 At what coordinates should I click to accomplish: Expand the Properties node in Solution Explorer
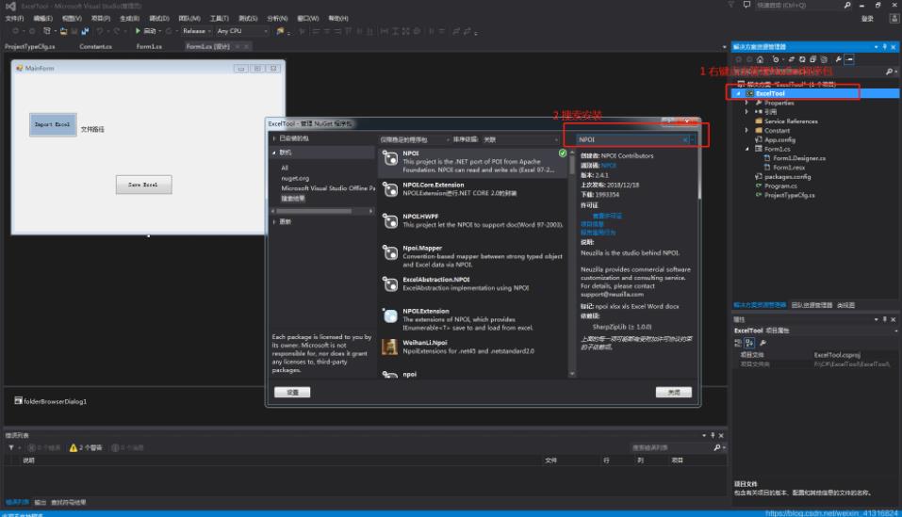tap(746, 103)
